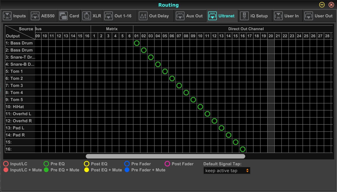Switch to the AES50 tab
The image size is (337, 192).
coord(43,16)
